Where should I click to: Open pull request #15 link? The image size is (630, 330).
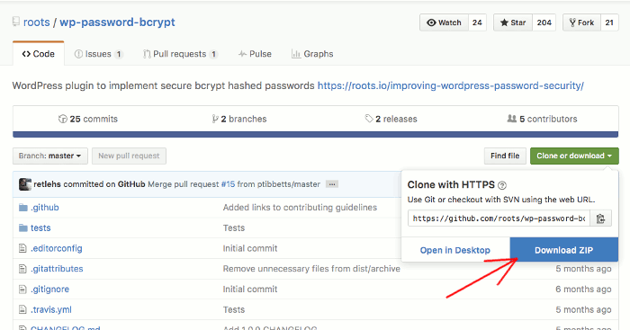(x=228, y=184)
